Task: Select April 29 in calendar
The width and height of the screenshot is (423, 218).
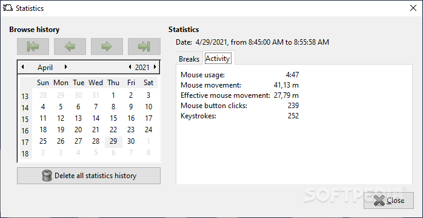Action: tap(113, 141)
